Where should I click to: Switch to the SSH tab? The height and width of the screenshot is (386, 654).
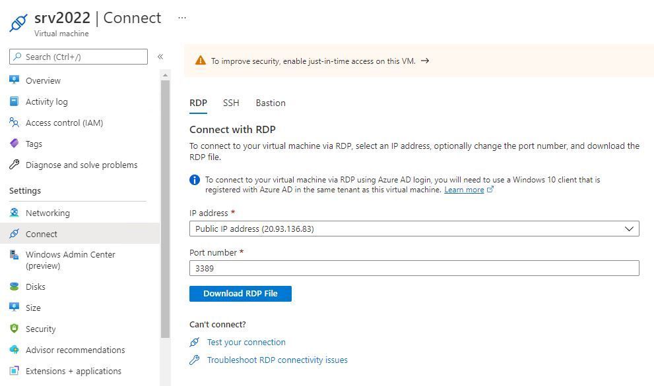point(231,103)
